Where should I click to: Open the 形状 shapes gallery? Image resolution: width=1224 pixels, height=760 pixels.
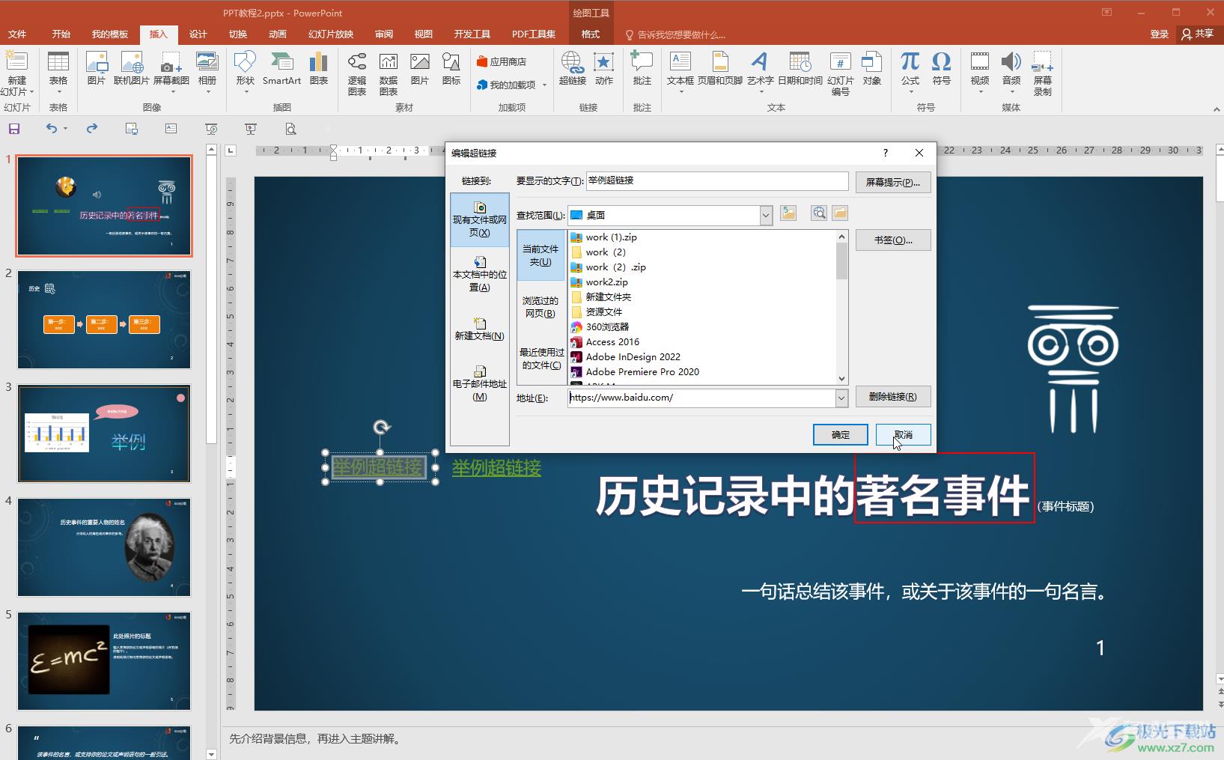pyautogui.click(x=245, y=72)
